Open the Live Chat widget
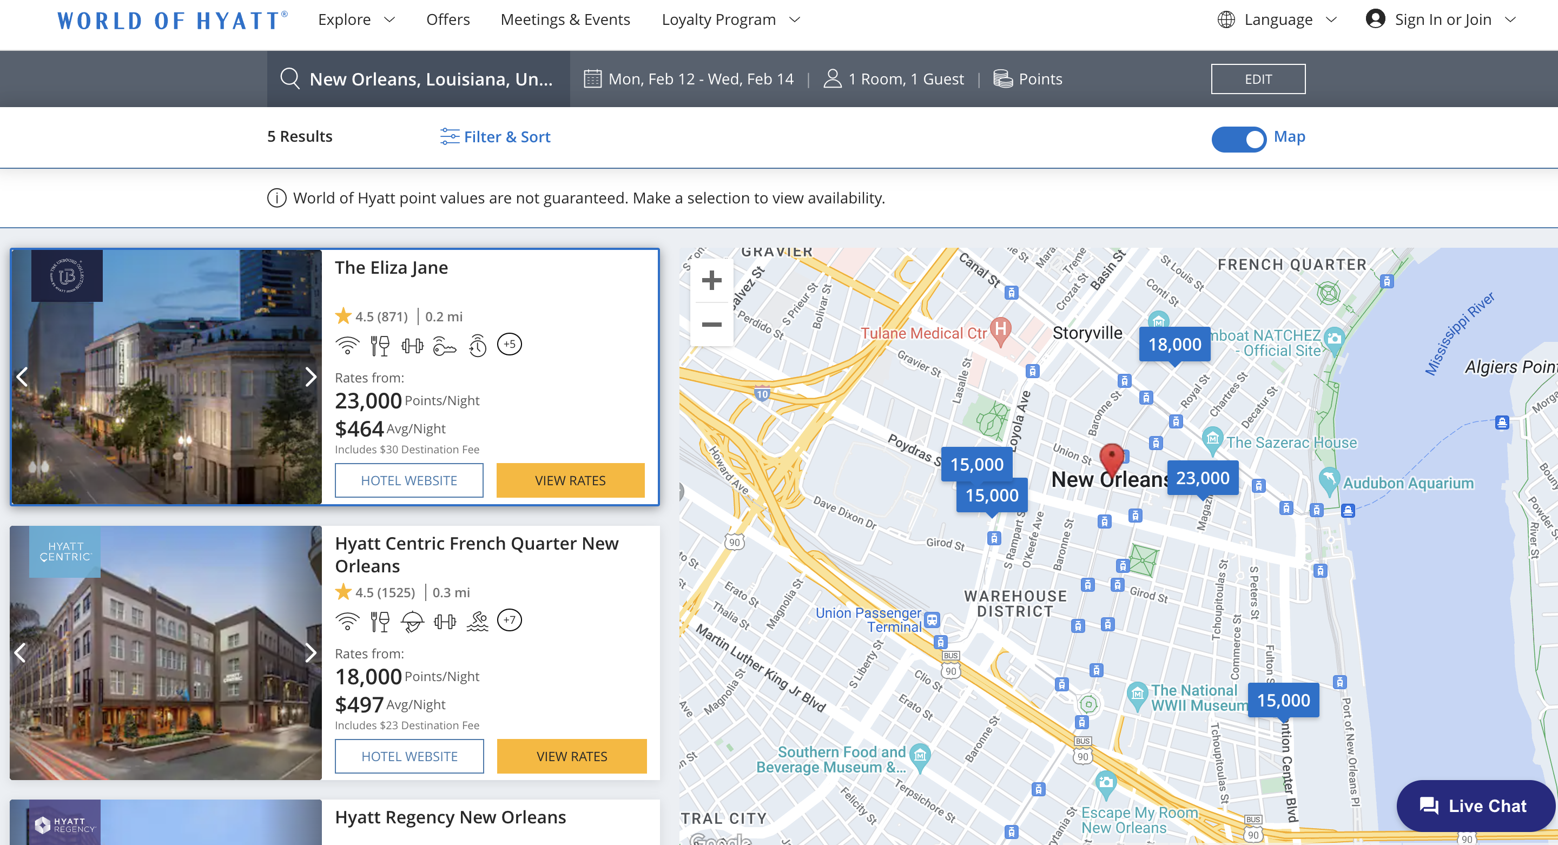 click(x=1475, y=806)
